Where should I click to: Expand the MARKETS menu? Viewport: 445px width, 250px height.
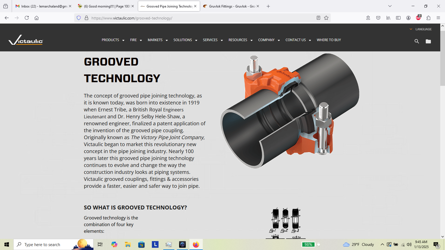158,40
